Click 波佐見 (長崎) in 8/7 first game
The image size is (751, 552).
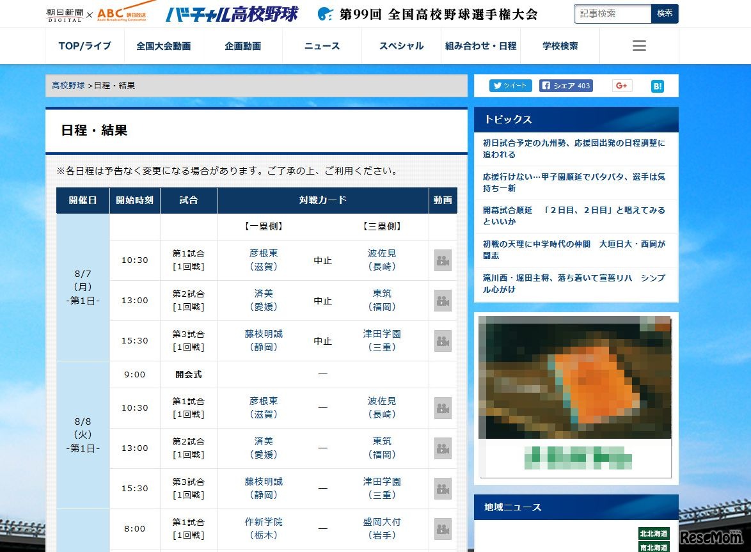[x=382, y=260]
